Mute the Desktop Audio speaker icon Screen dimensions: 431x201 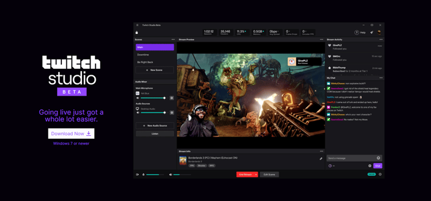(138, 112)
